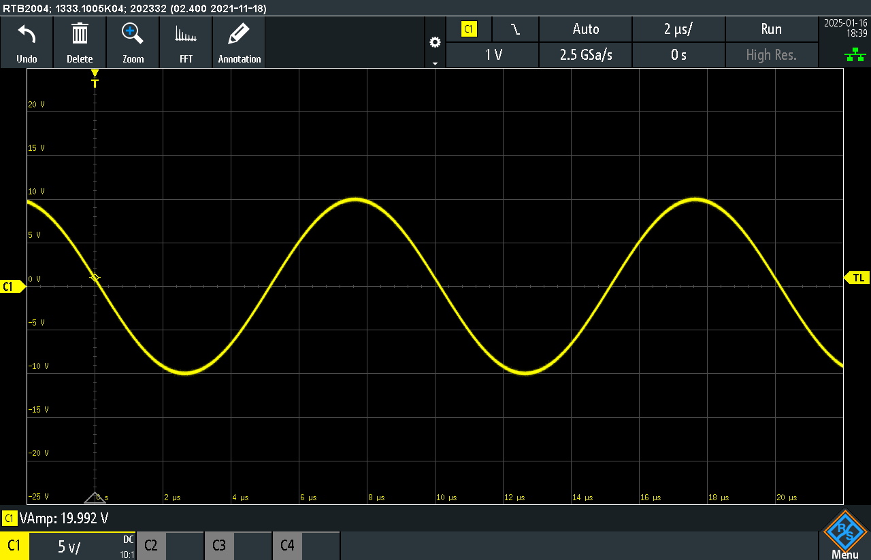871x560 pixels.
Task: Select the falling edge trigger slope icon
Action: (516, 29)
